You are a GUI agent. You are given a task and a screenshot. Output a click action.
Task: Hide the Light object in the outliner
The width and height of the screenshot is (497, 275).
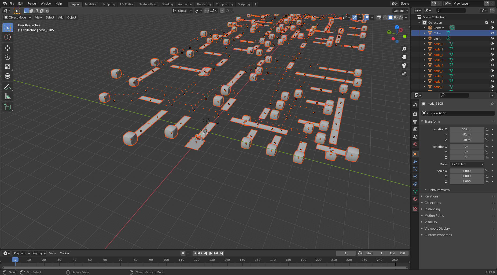(x=492, y=38)
